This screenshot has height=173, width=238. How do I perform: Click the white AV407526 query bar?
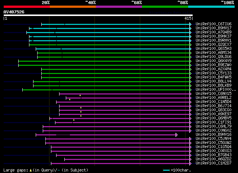(x=98, y=15)
